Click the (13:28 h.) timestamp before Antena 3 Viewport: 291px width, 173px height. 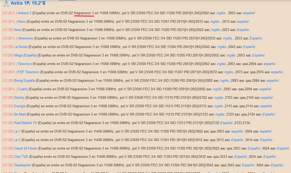pyautogui.click(x=10, y=13)
